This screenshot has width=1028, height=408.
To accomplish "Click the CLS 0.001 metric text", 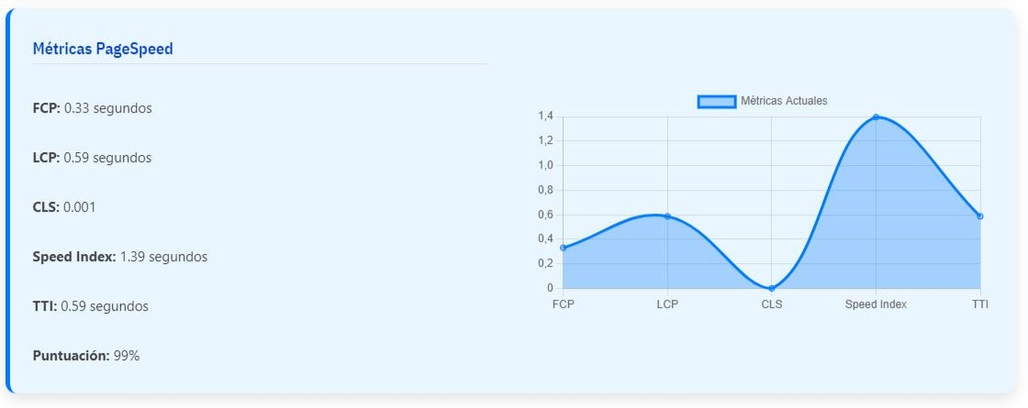I will (x=64, y=207).
